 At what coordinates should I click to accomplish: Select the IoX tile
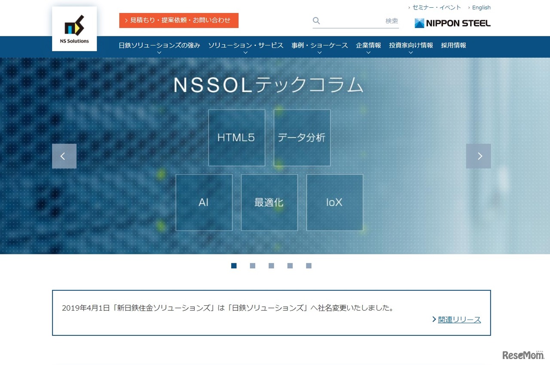point(334,202)
